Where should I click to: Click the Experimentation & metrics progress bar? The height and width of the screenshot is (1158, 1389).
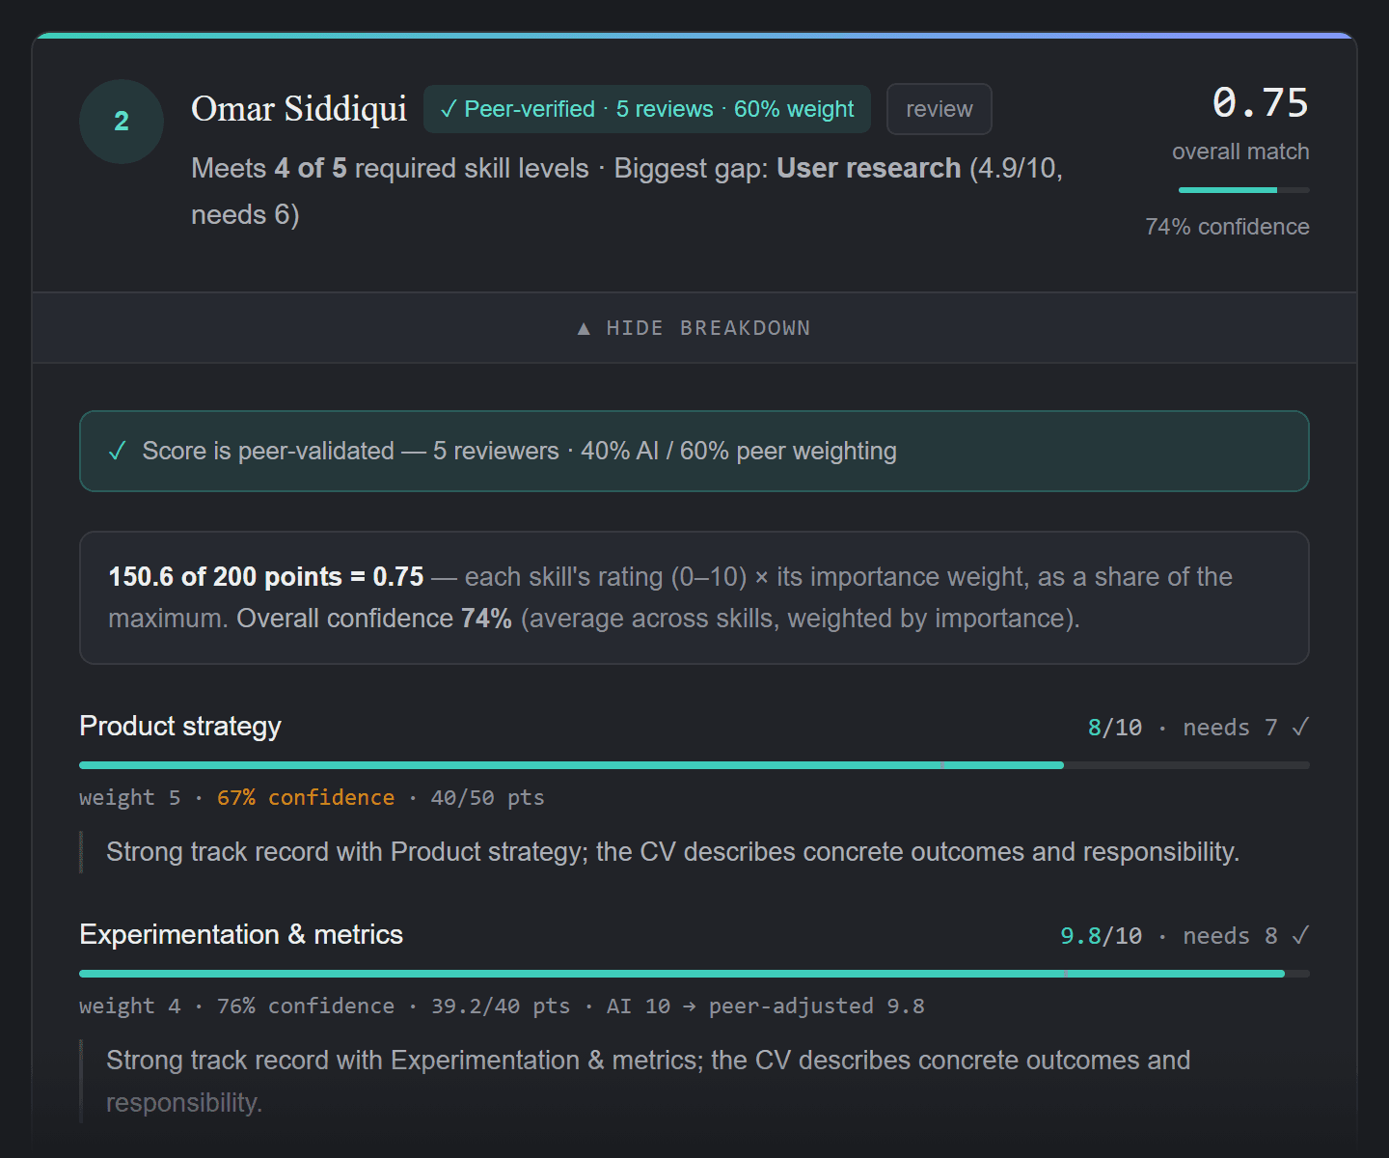pyautogui.click(x=694, y=974)
